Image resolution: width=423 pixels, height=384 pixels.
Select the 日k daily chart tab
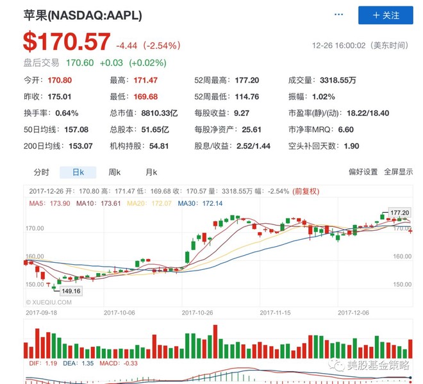tap(78, 172)
